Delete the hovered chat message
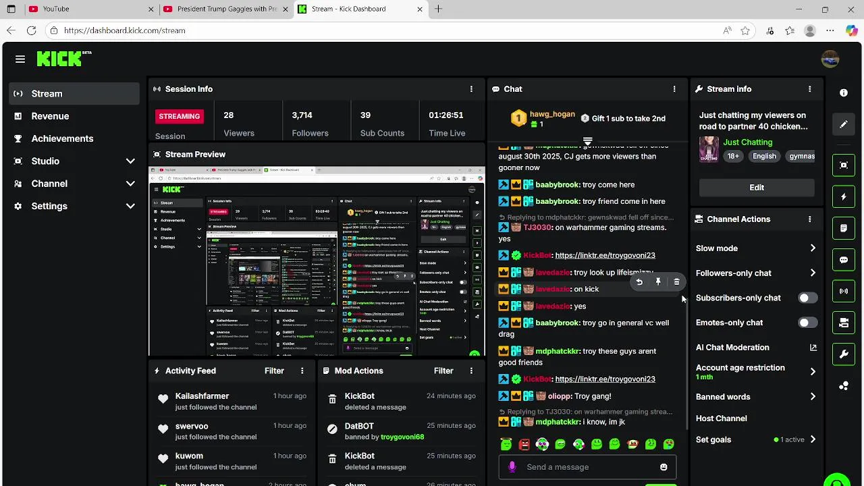 (x=676, y=282)
